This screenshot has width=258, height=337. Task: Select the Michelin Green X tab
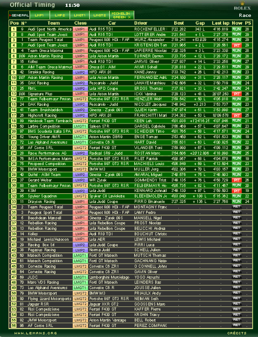(x=121, y=15)
